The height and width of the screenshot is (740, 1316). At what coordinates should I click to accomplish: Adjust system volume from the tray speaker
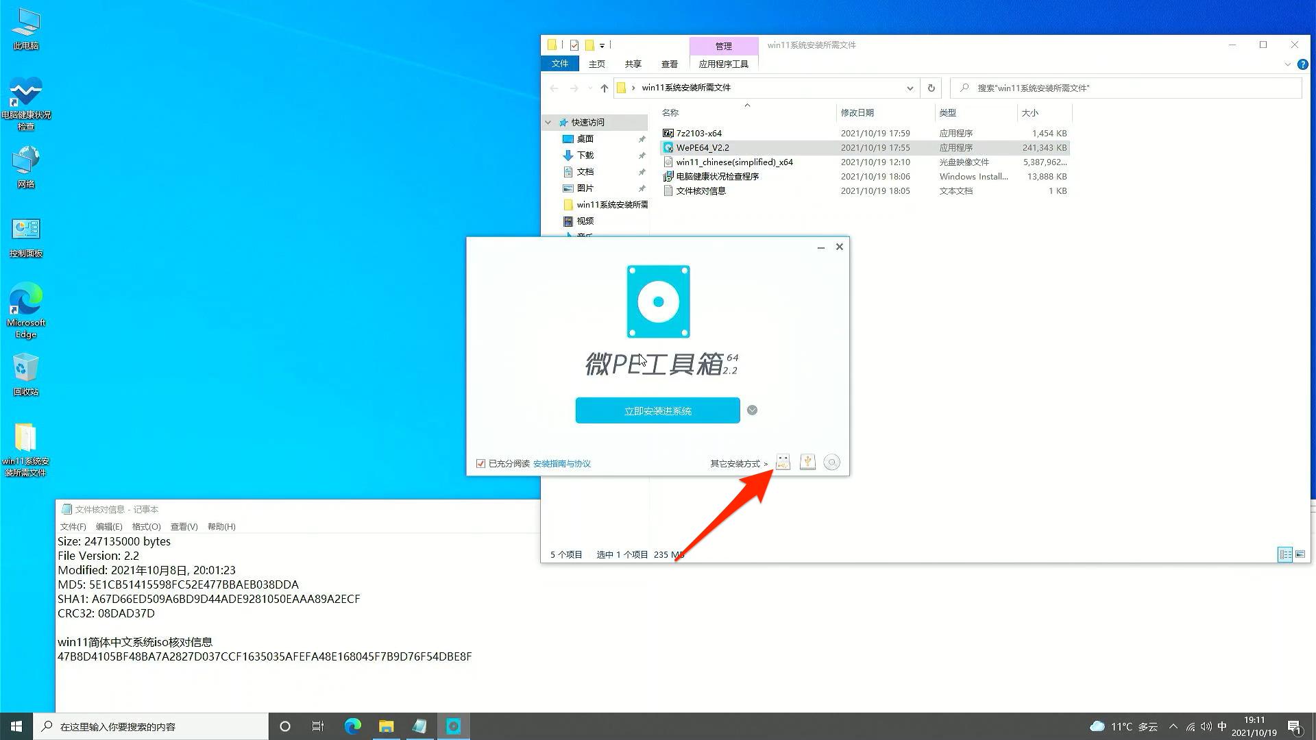[1206, 726]
